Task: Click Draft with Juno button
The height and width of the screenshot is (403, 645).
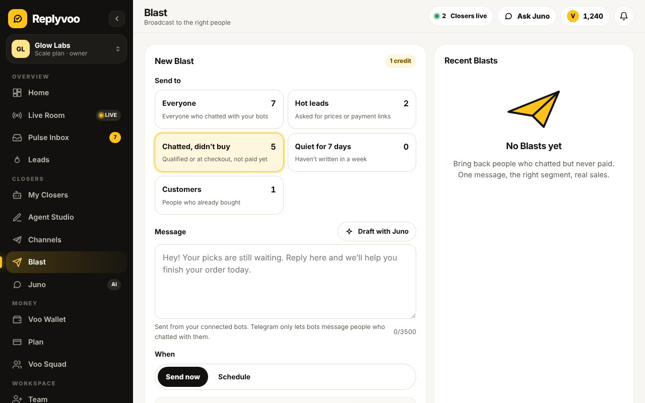Action: [x=377, y=232]
